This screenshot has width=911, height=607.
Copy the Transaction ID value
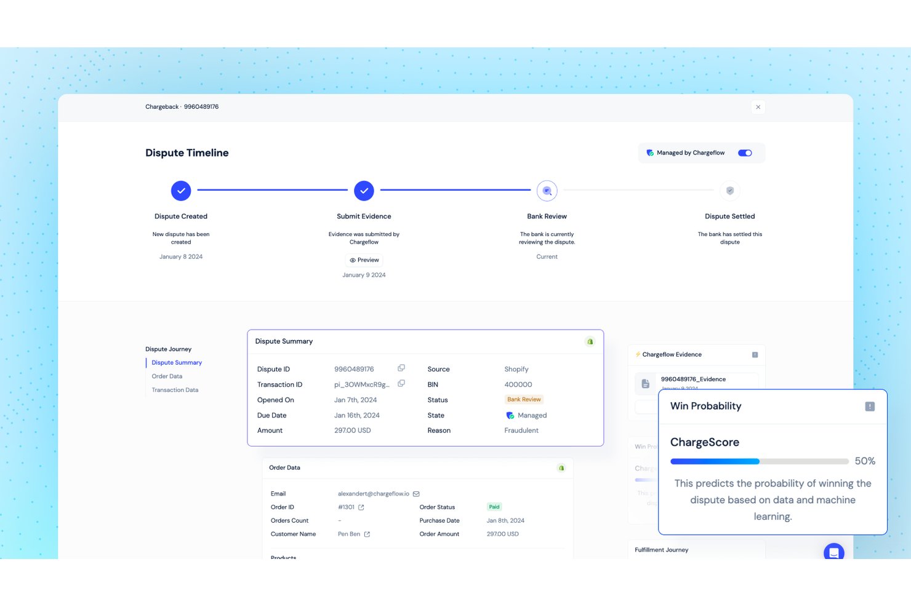click(x=401, y=384)
